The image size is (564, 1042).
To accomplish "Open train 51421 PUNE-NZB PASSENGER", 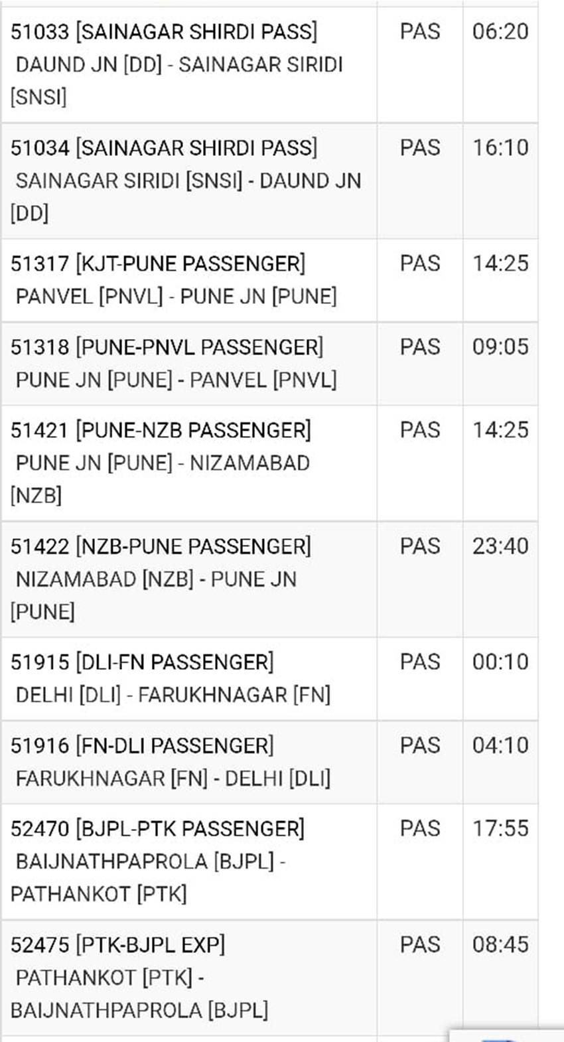I will click(x=161, y=430).
